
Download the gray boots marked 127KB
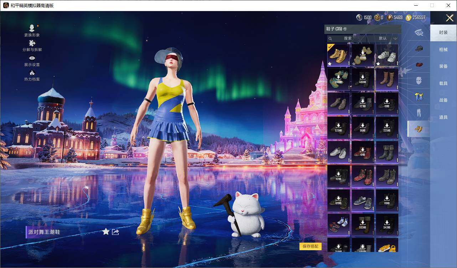pos(363,104)
